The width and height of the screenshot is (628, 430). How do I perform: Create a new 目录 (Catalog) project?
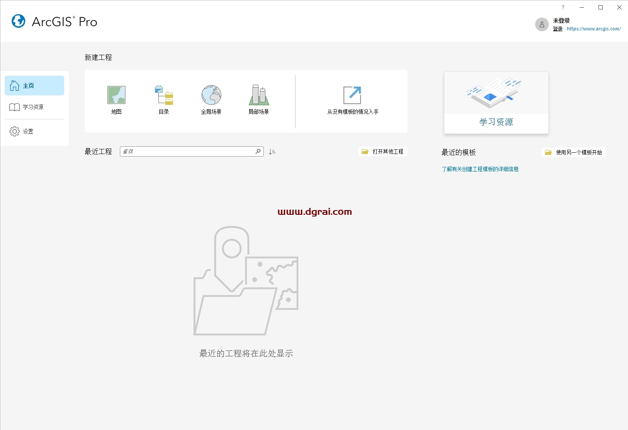pyautogui.click(x=164, y=100)
